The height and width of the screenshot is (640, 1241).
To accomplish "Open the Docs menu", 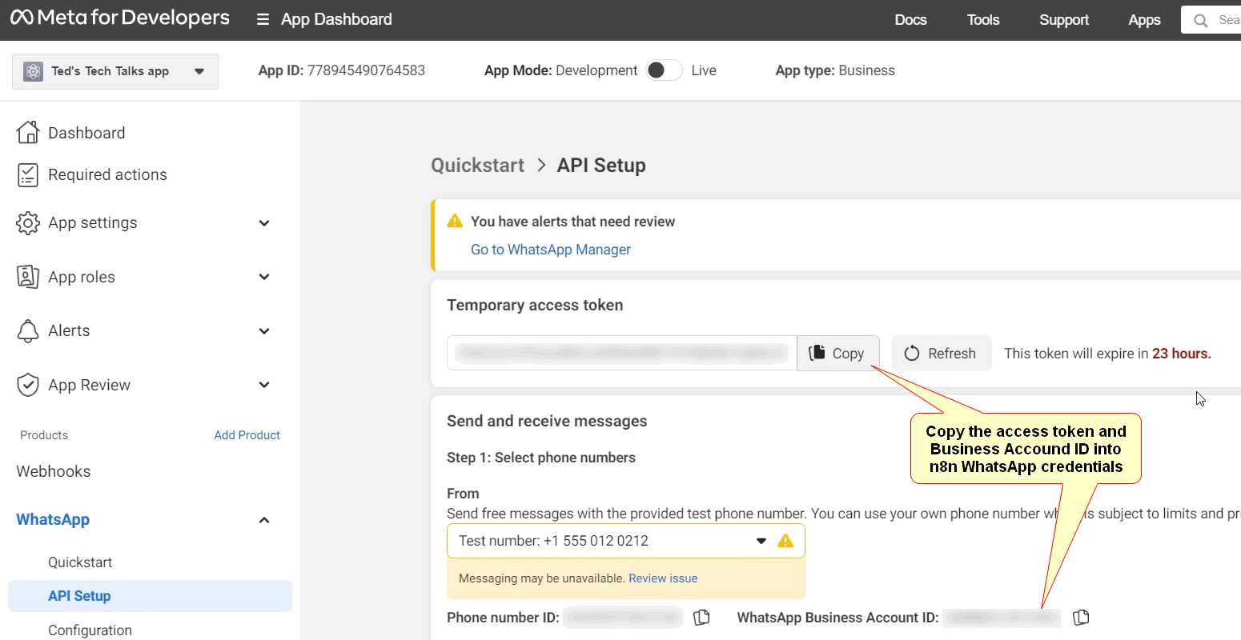I will coord(910,20).
